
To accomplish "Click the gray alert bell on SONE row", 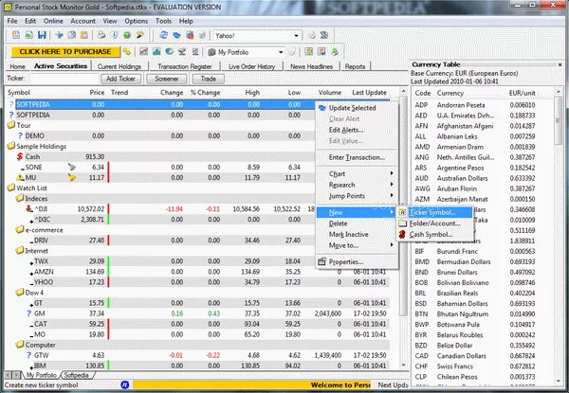I will point(72,167).
